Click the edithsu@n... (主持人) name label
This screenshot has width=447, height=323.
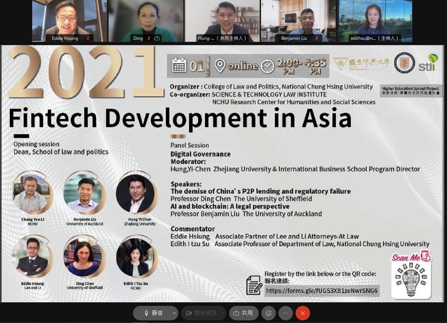pos(375,38)
